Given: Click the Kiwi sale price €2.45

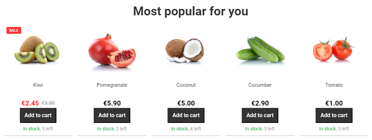Looking at the screenshot, I should [x=30, y=103].
